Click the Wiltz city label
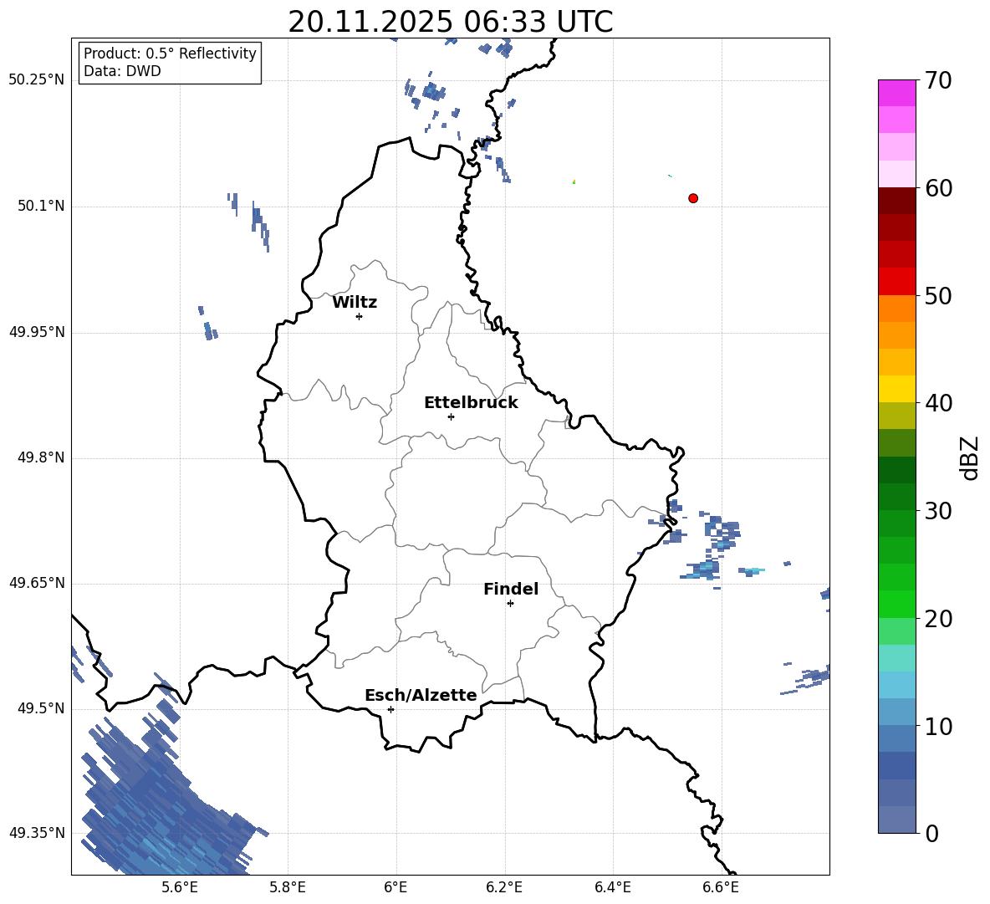The width and height of the screenshot is (990, 904). 355,303
